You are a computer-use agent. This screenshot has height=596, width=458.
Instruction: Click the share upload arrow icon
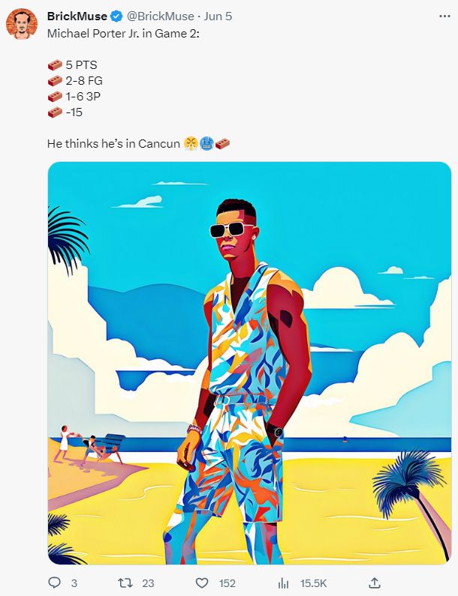click(375, 583)
